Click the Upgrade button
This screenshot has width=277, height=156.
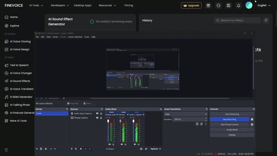(191, 6)
